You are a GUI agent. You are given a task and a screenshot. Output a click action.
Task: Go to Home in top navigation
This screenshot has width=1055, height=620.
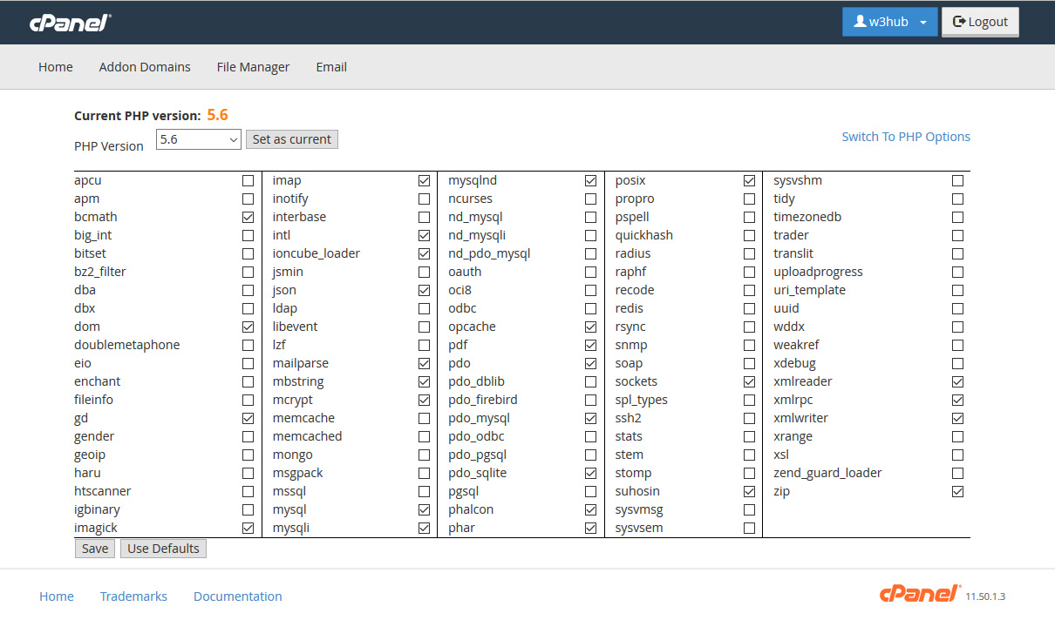(x=56, y=67)
